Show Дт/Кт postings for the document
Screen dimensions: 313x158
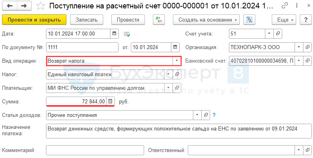click(x=159, y=20)
